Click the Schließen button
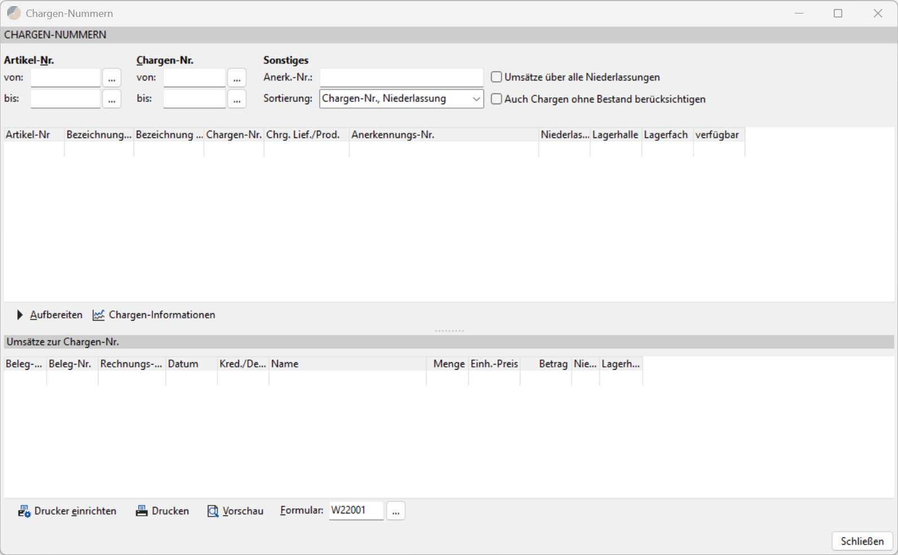 862,541
